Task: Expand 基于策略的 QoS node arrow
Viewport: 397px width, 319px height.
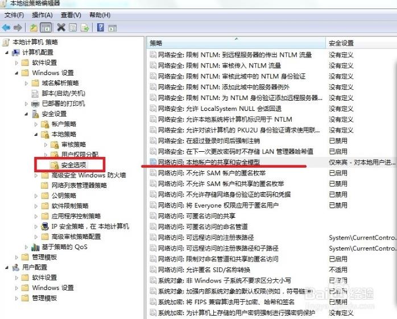Action: [x=26, y=247]
